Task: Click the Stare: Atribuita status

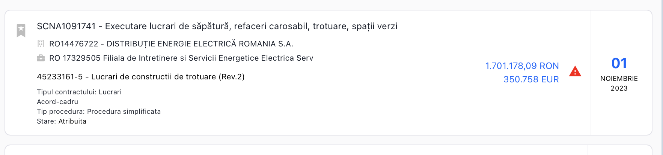Action: coord(62,121)
